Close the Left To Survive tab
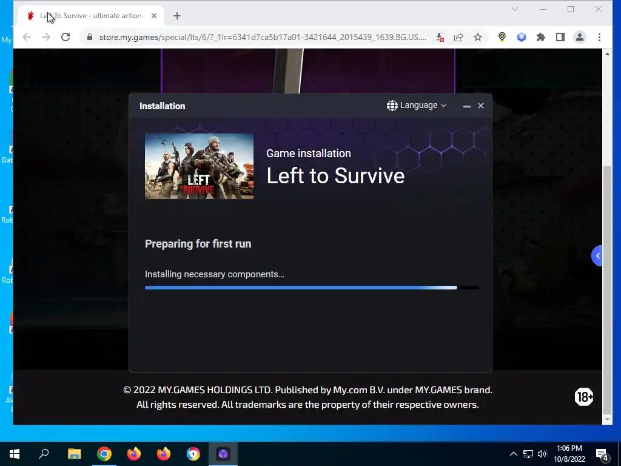 (154, 16)
